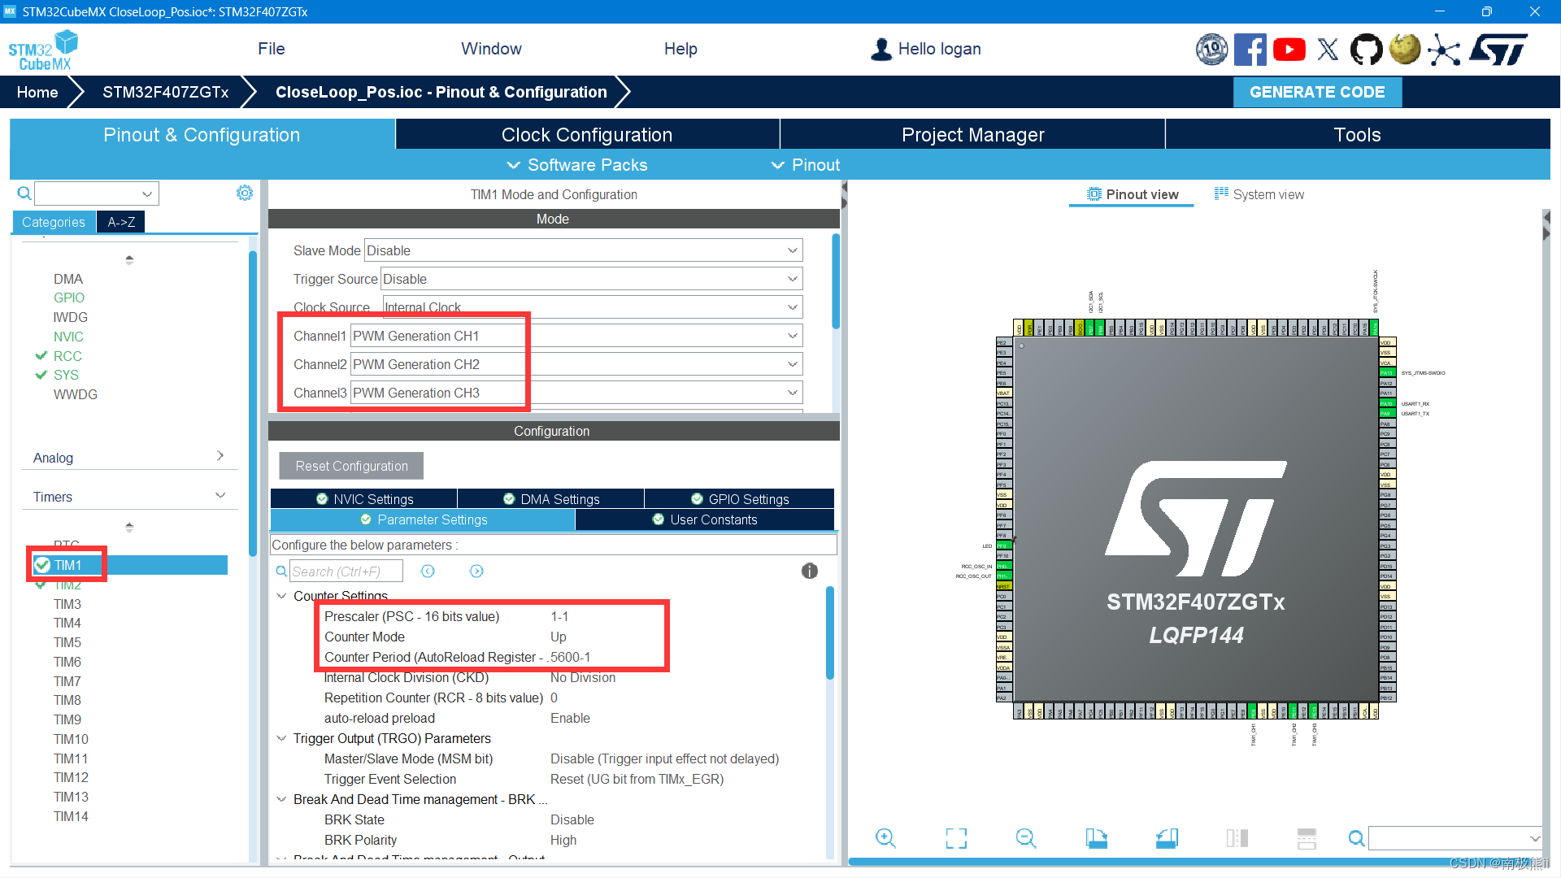This screenshot has height=878, width=1561.
Task: Expand the Trigger Output TRGO Parameters
Action: pos(284,739)
